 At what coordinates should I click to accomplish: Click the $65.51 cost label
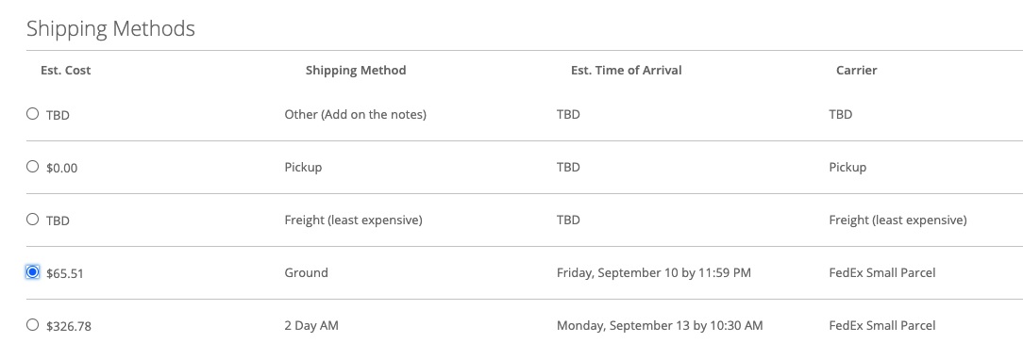click(x=64, y=273)
